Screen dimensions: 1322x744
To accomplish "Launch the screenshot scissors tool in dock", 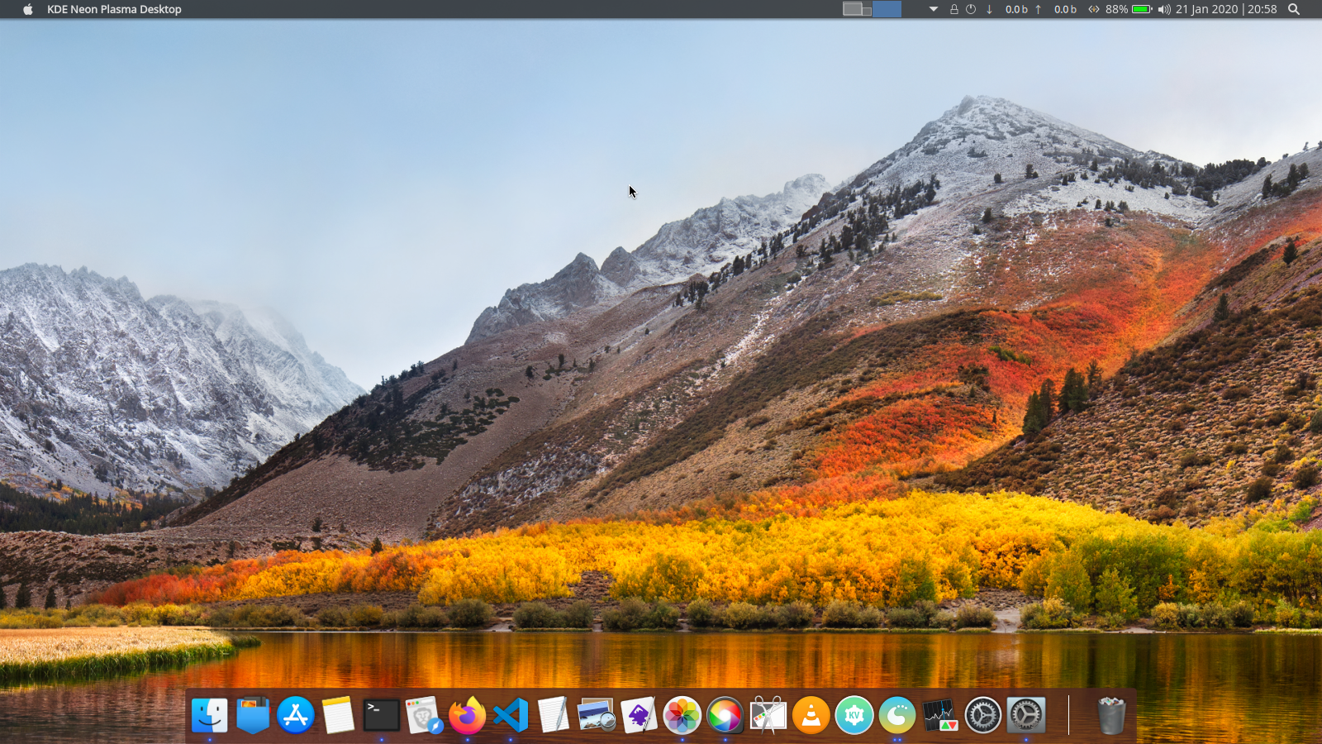I will coord(768,715).
